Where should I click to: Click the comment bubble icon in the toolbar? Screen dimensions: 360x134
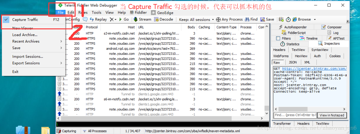85,19
